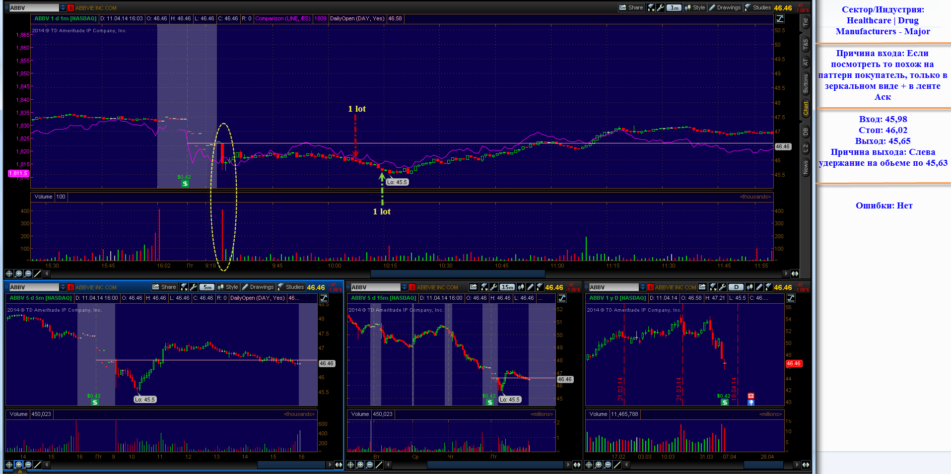Open the AT side tab
Image resolution: width=951 pixels, height=474 pixels.
pyautogui.click(x=805, y=63)
